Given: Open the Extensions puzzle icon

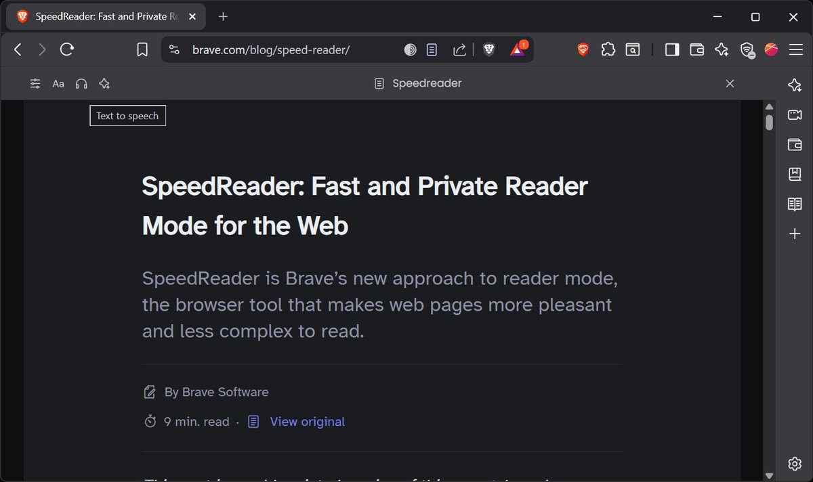Looking at the screenshot, I should [x=608, y=49].
